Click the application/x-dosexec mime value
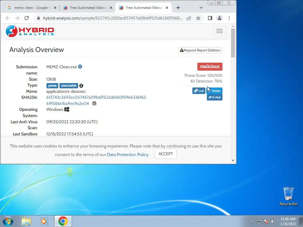 pos(66,91)
